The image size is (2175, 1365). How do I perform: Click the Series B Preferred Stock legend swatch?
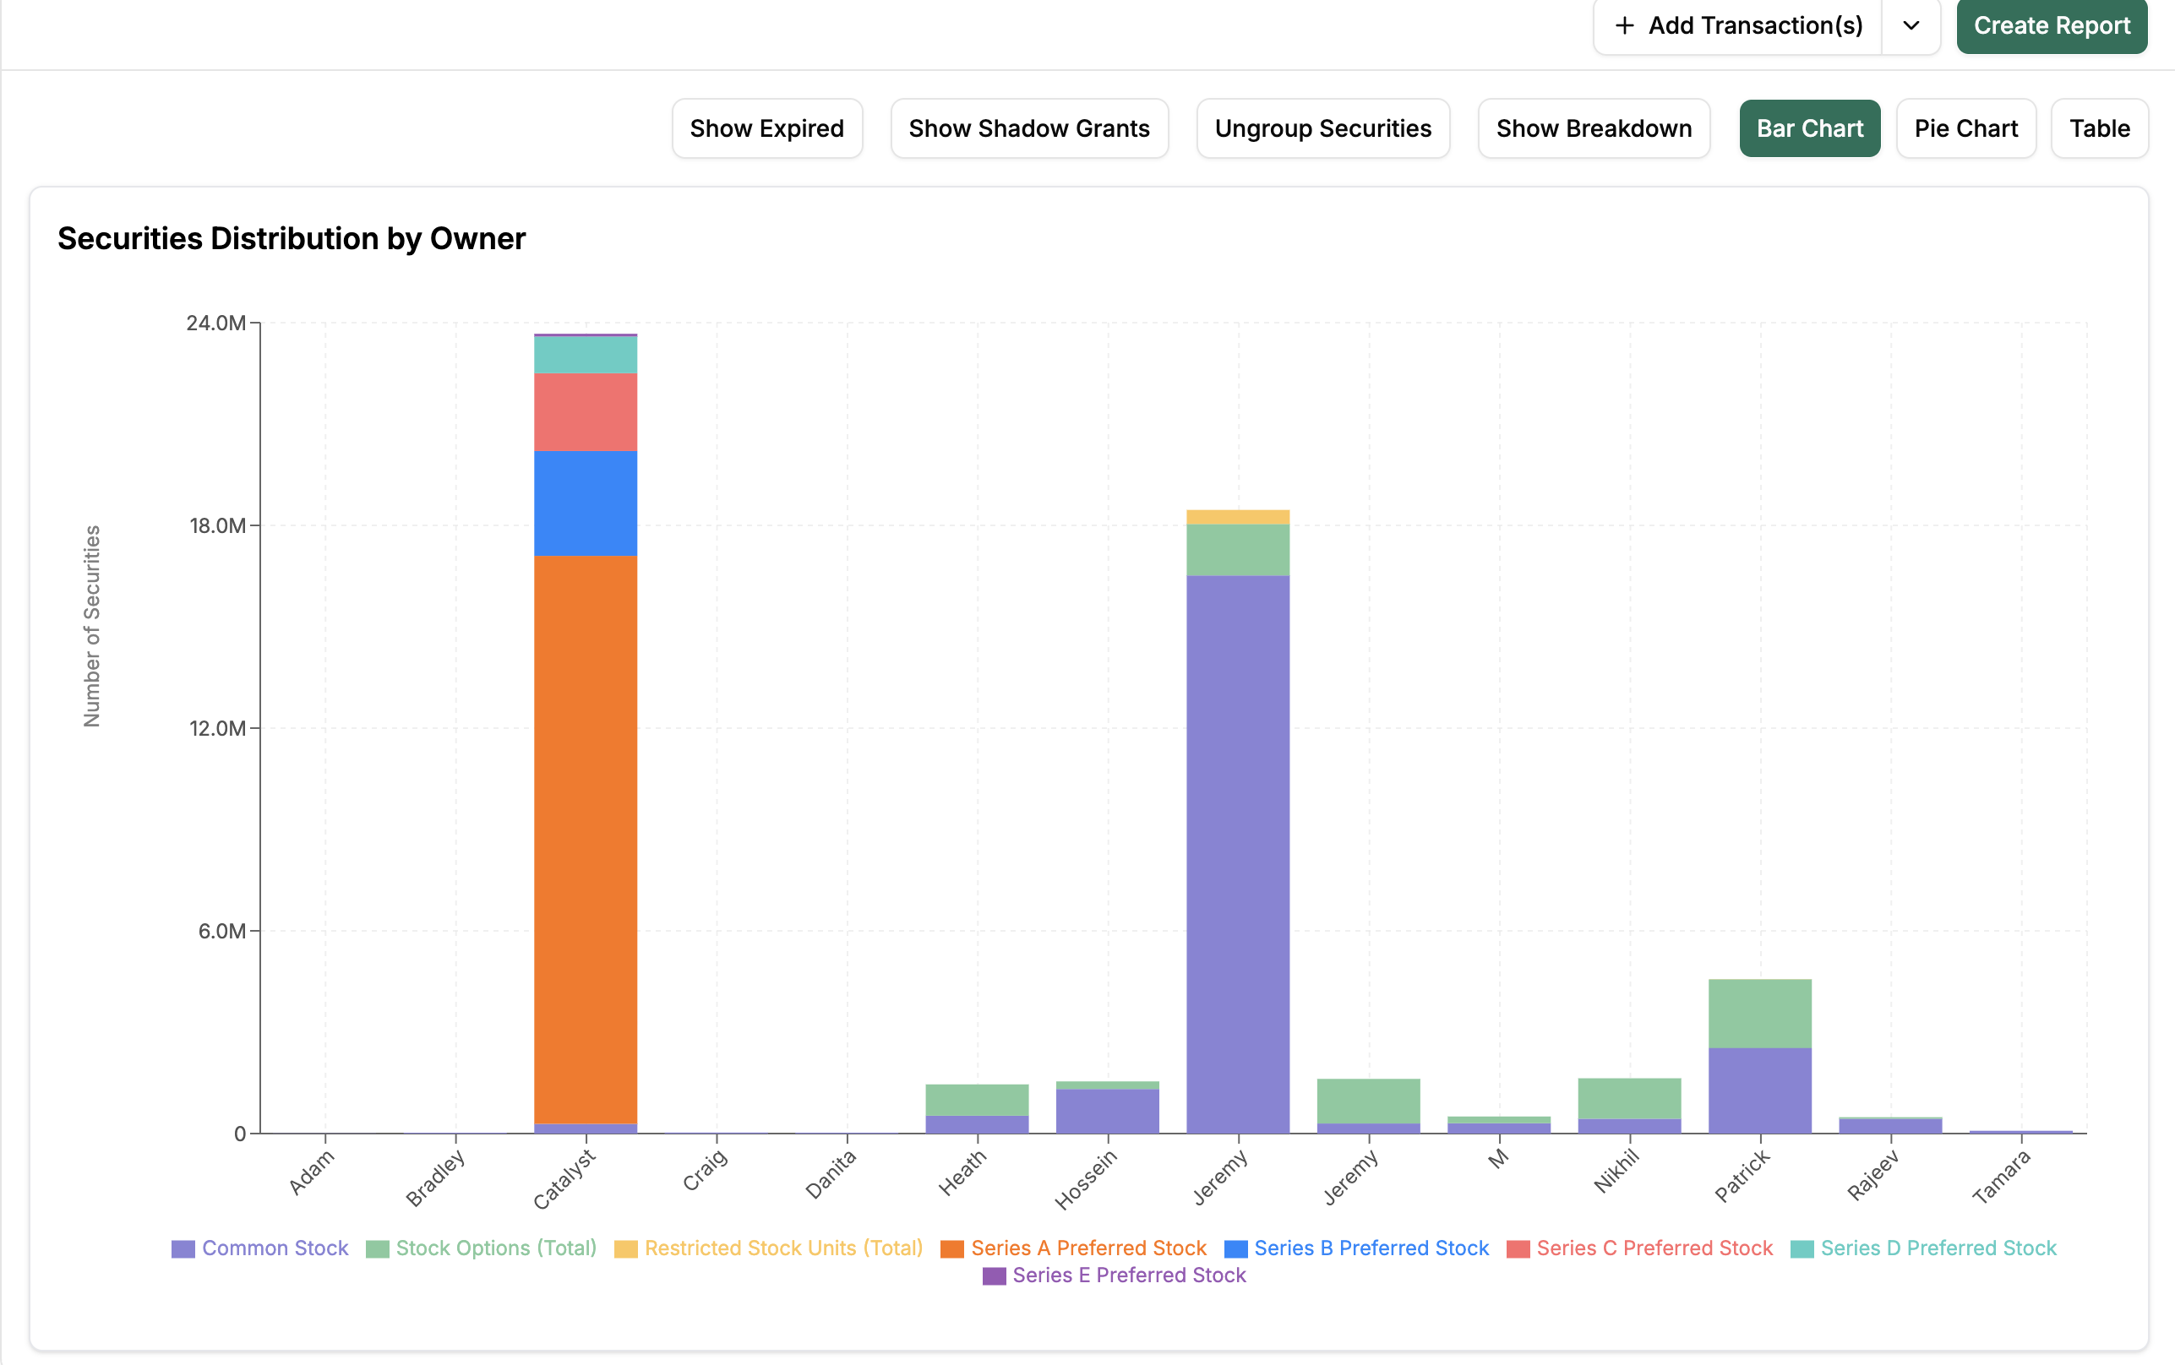1236,1249
